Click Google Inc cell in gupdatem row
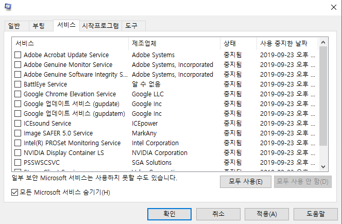This screenshot has height=224, width=342. tap(147, 114)
